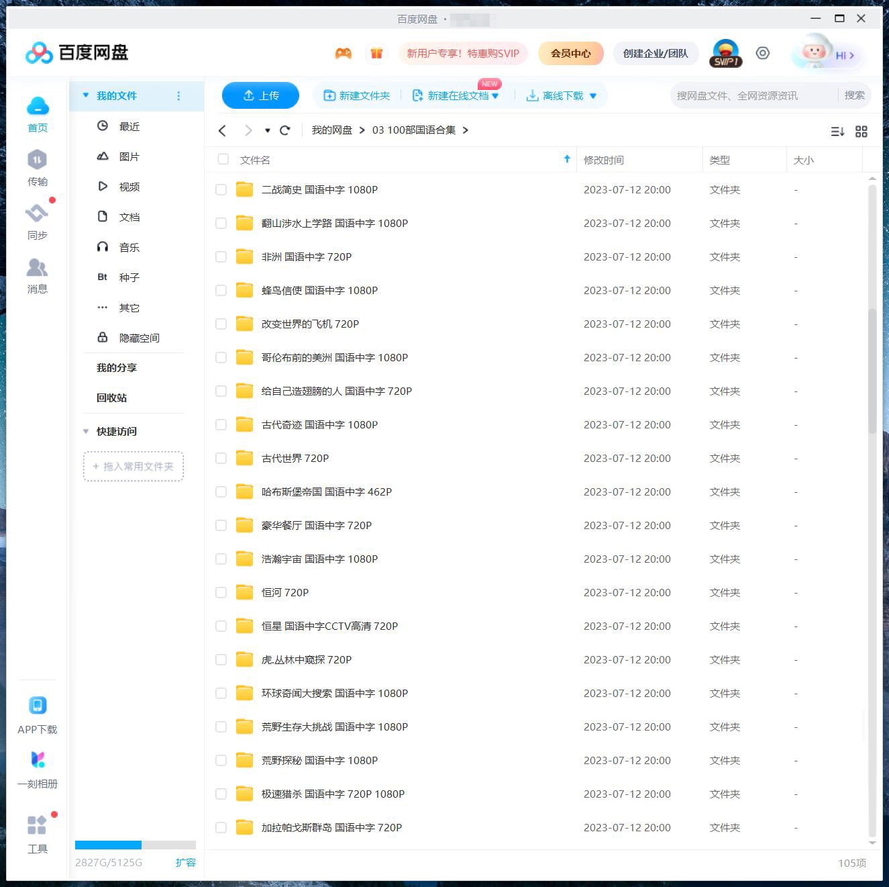Switch to the 视频 category
Viewport: 889px width, 887px height.
(x=129, y=186)
